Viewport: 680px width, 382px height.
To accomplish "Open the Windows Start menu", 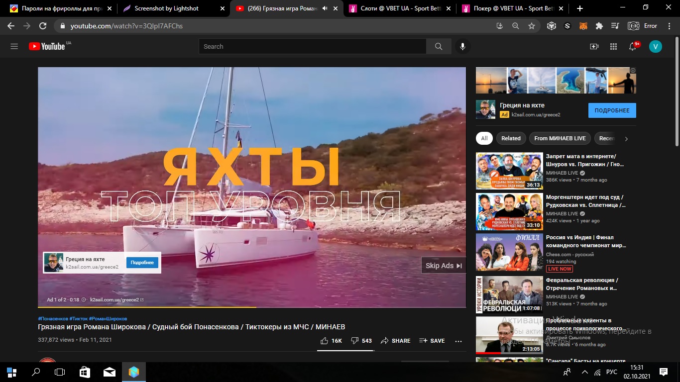I will (11, 372).
